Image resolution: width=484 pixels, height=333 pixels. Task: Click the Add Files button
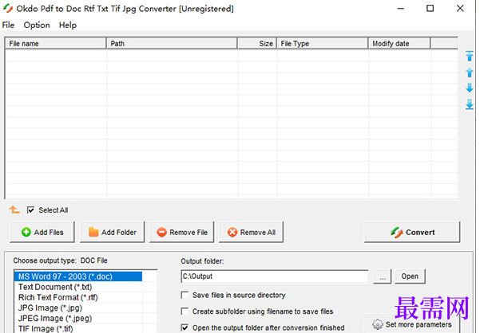[42, 232]
